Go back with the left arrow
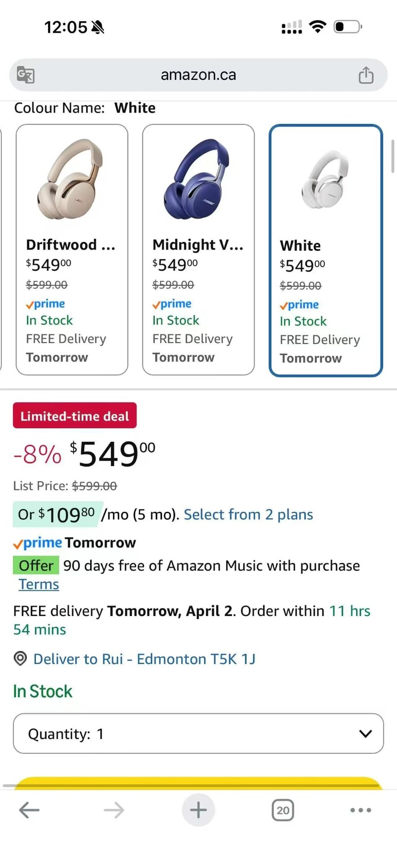Screen dimensions: 397x862 click(30, 810)
